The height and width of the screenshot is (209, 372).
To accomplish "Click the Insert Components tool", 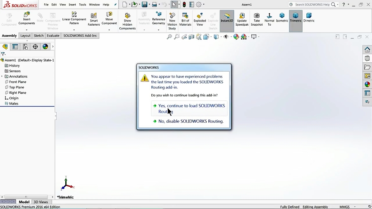I will [x=26, y=18].
